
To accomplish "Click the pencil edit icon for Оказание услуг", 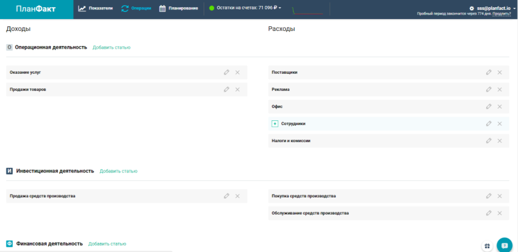I will [226, 72].
